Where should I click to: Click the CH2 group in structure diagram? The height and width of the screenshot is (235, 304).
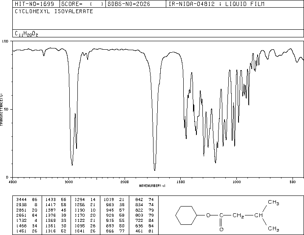coord(238,215)
